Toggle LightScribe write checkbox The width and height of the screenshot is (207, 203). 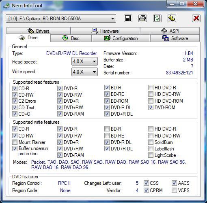pyautogui.click(x=151, y=155)
